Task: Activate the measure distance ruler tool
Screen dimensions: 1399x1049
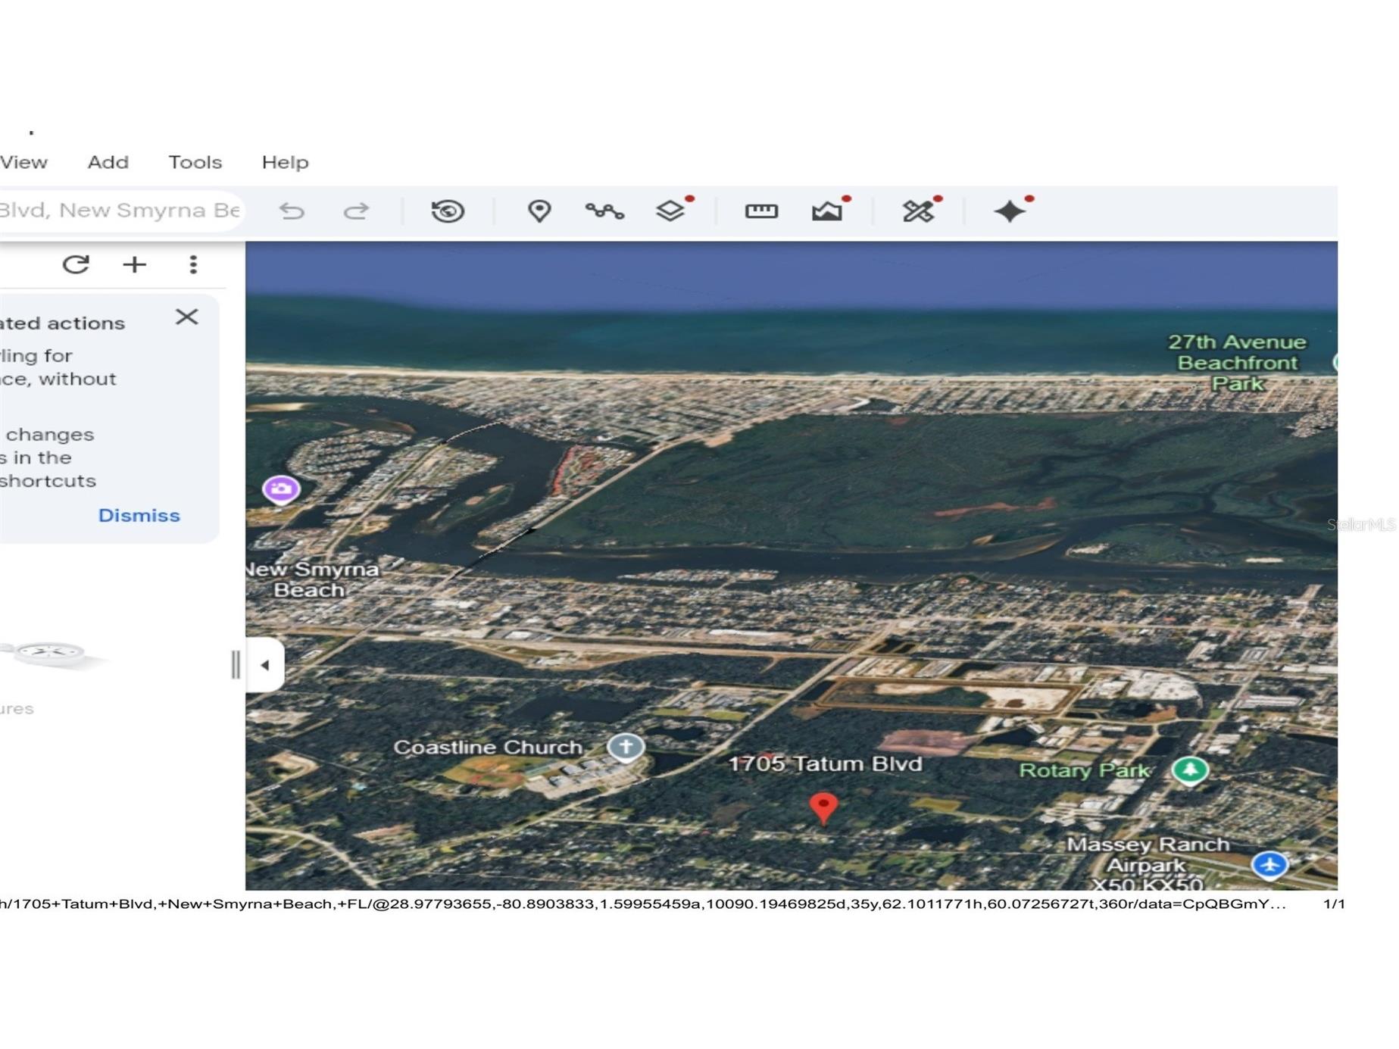Action: (762, 211)
